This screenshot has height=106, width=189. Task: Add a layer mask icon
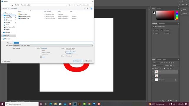[165, 101]
